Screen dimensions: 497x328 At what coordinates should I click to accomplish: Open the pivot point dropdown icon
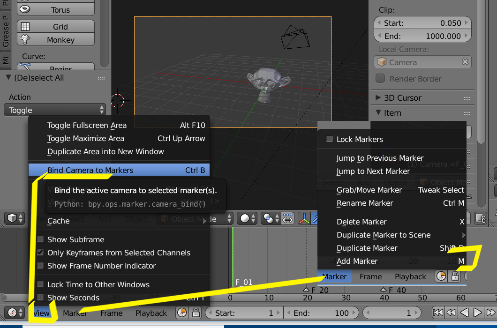[x=271, y=218]
